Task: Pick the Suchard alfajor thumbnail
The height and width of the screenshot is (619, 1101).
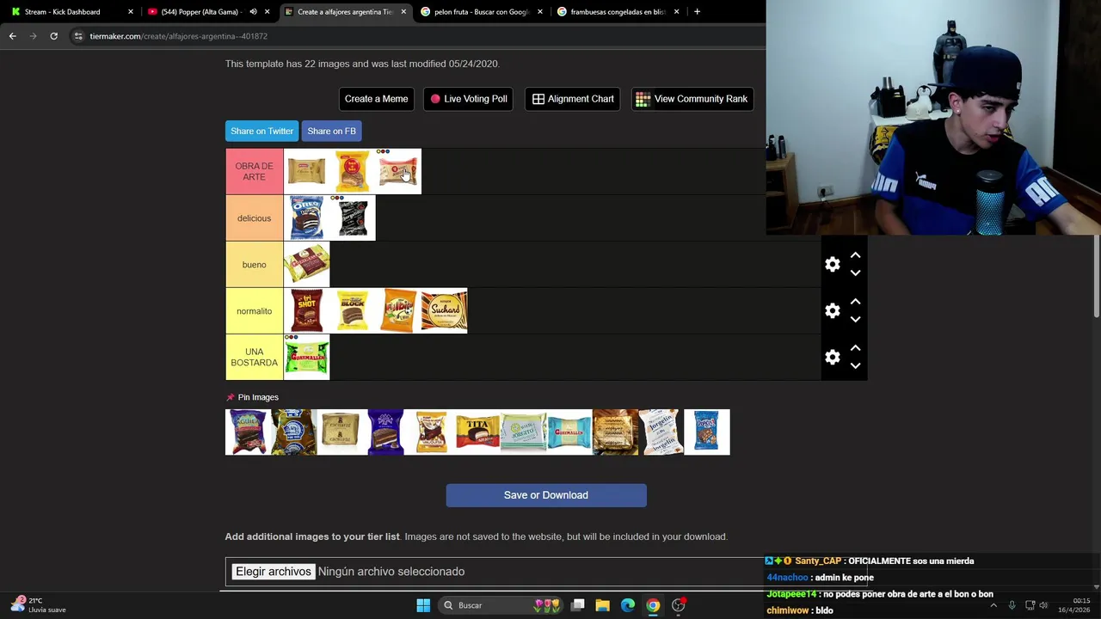Action: tap(444, 311)
